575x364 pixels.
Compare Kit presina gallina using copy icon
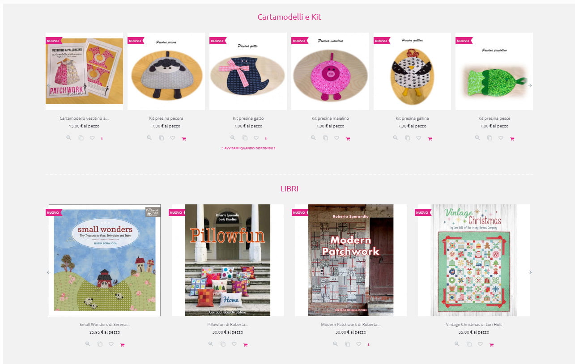[x=407, y=138]
